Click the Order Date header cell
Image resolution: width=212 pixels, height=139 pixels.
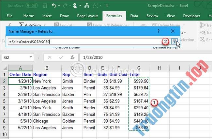click(x=21, y=74)
